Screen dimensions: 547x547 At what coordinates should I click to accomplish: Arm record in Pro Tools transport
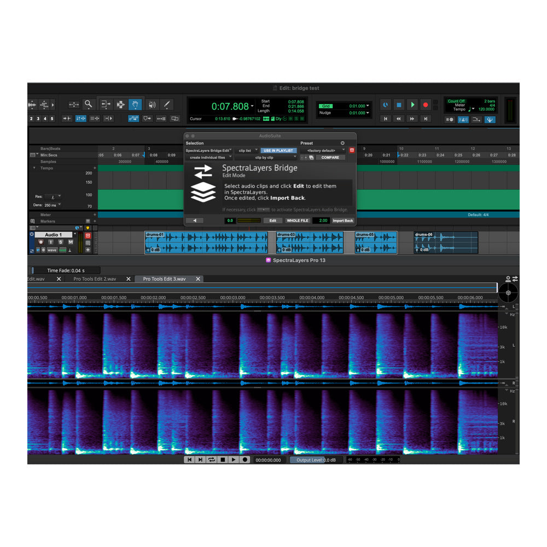(426, 104)
